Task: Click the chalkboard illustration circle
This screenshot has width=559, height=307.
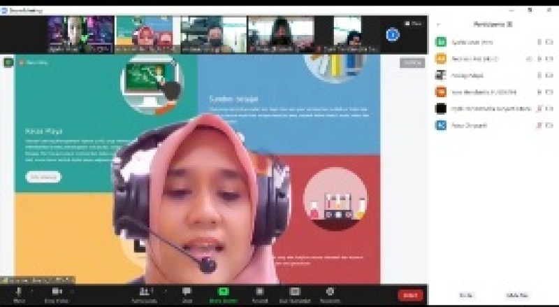Action: pyautogui.click(x=152, y=83)
